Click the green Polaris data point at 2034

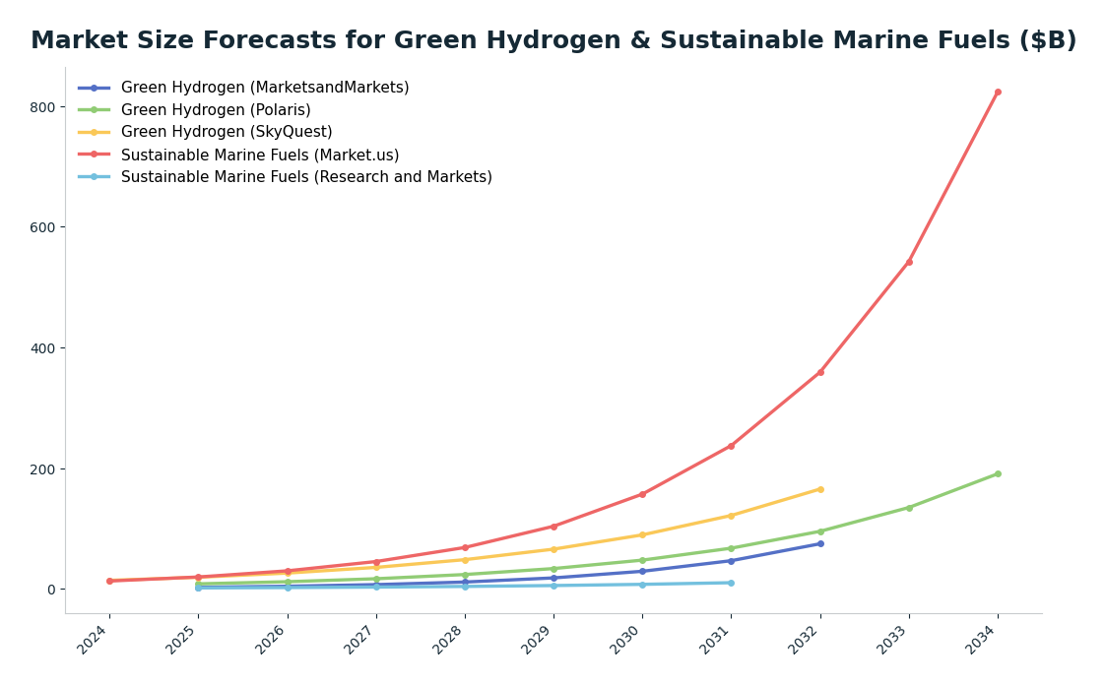(998, 473)
